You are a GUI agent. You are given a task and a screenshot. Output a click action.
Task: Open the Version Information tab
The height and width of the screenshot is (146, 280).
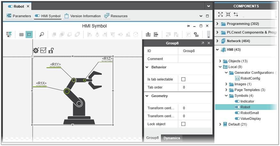82,16
